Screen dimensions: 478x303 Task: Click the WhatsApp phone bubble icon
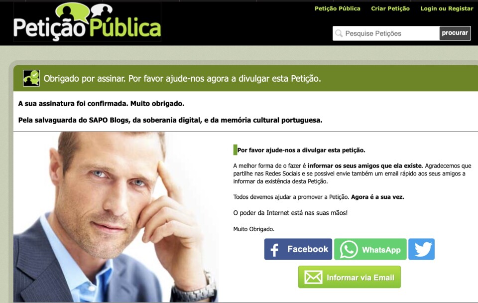click(349, 249)
